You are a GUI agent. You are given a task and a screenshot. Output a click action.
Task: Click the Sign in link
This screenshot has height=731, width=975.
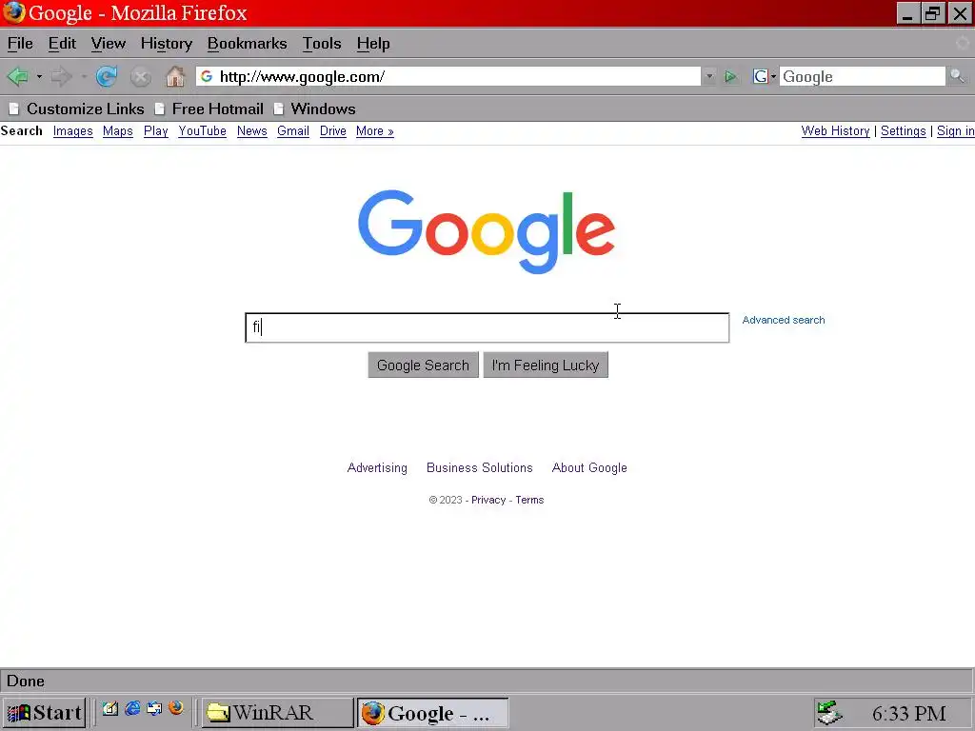click(x=956, y=131)
